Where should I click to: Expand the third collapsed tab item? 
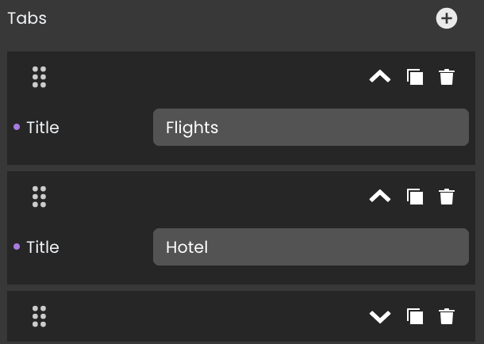point(380,317)
